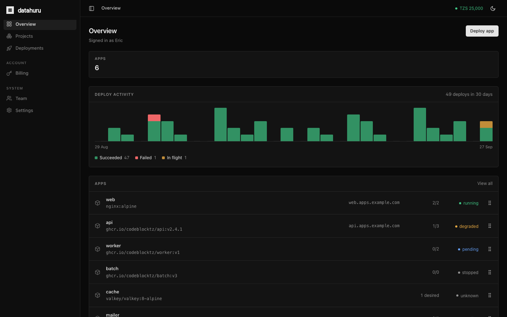
Task: Toggle the sidebar panel icon
Action: 91,8
